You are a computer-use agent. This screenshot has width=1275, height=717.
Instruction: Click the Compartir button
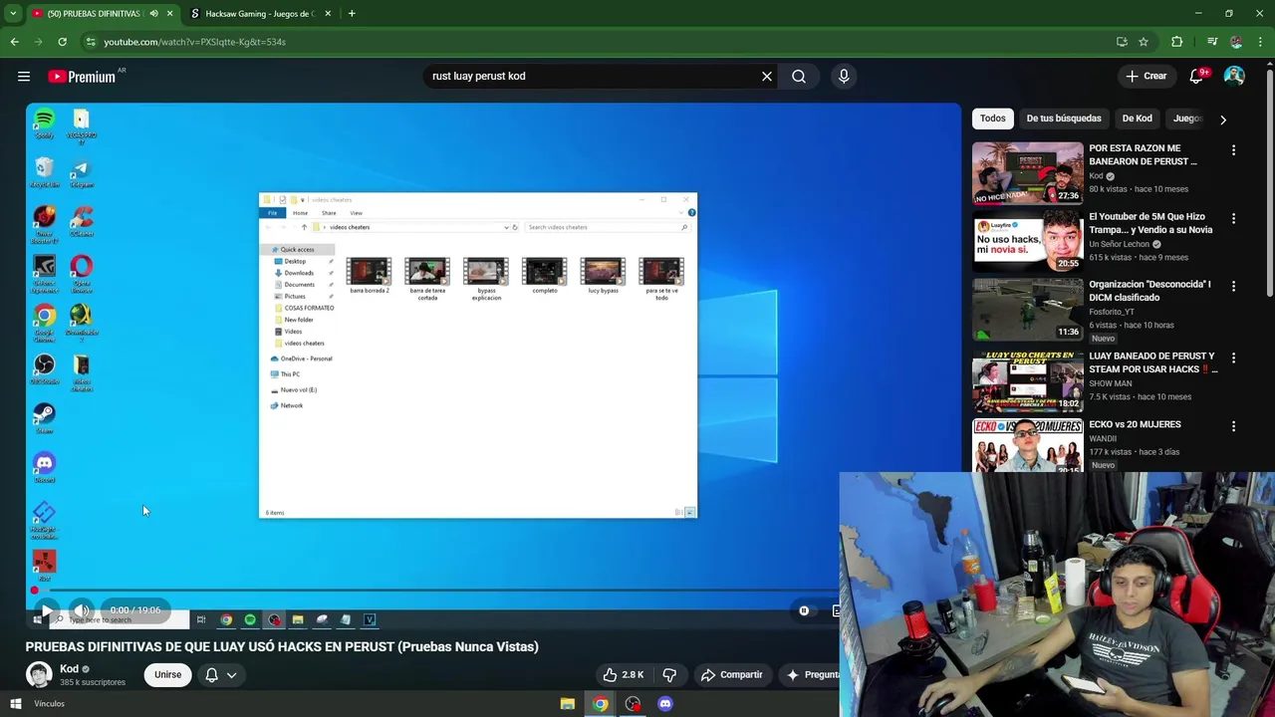pos(731,674)
